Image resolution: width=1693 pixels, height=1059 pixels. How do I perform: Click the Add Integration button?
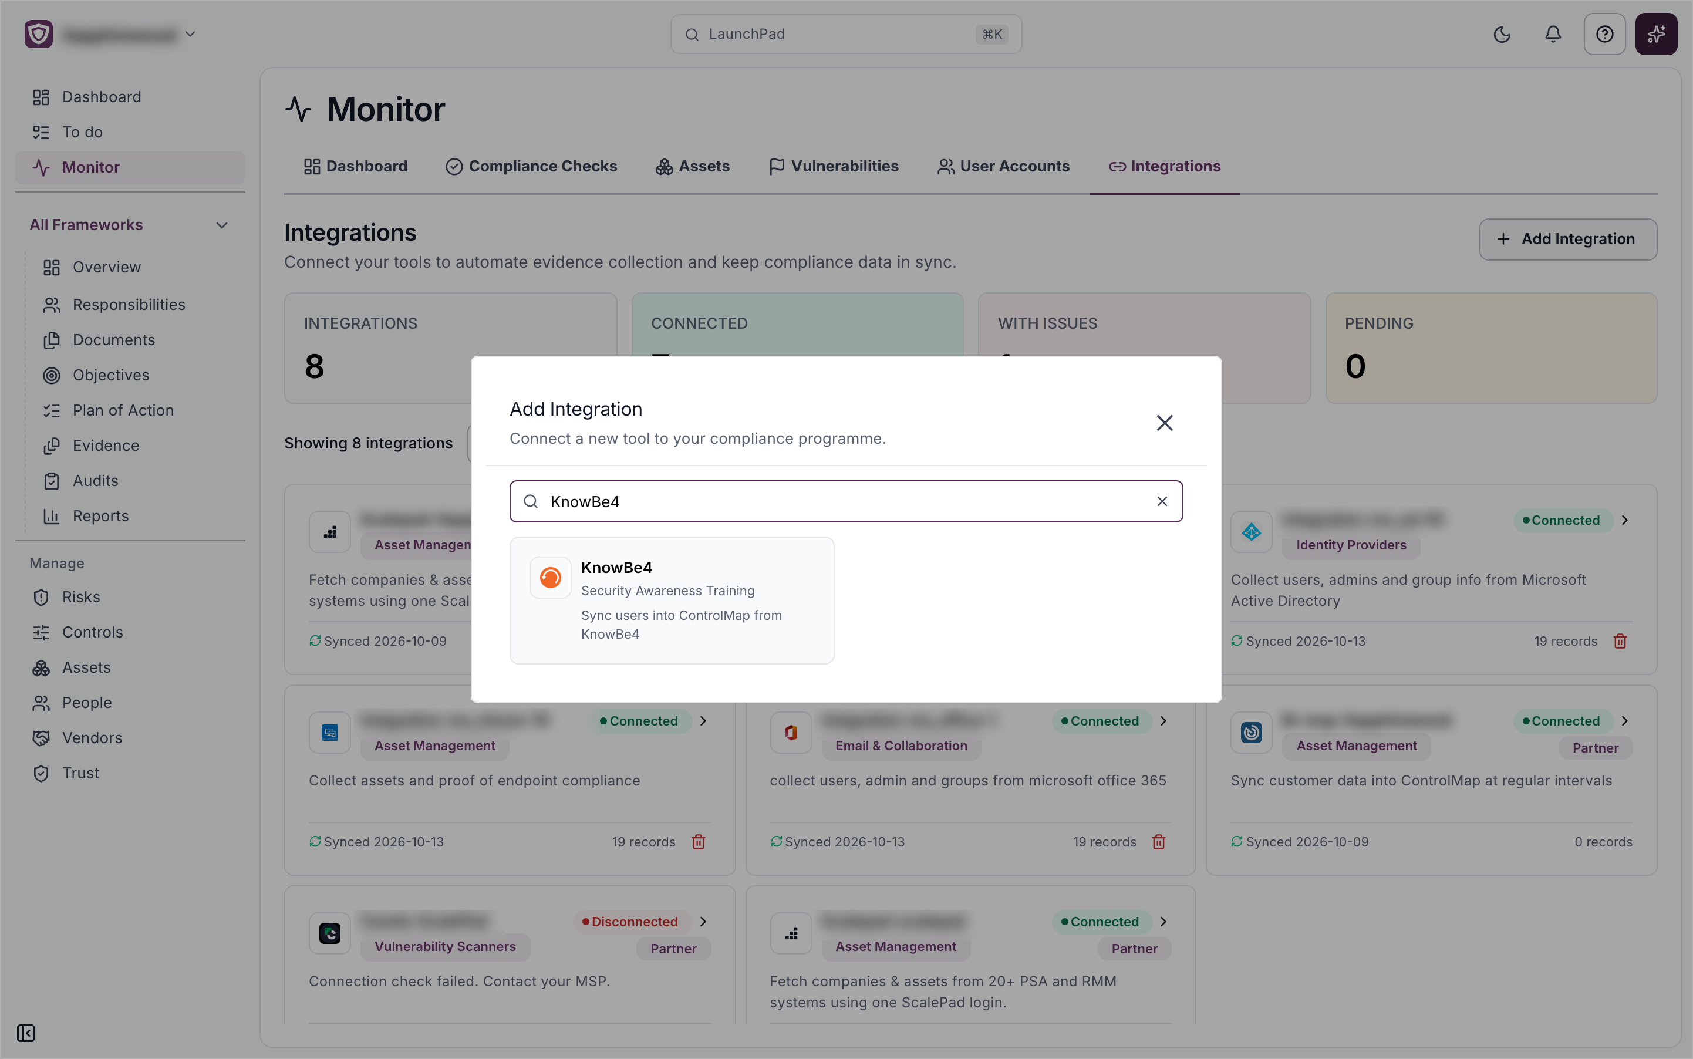1567,240
